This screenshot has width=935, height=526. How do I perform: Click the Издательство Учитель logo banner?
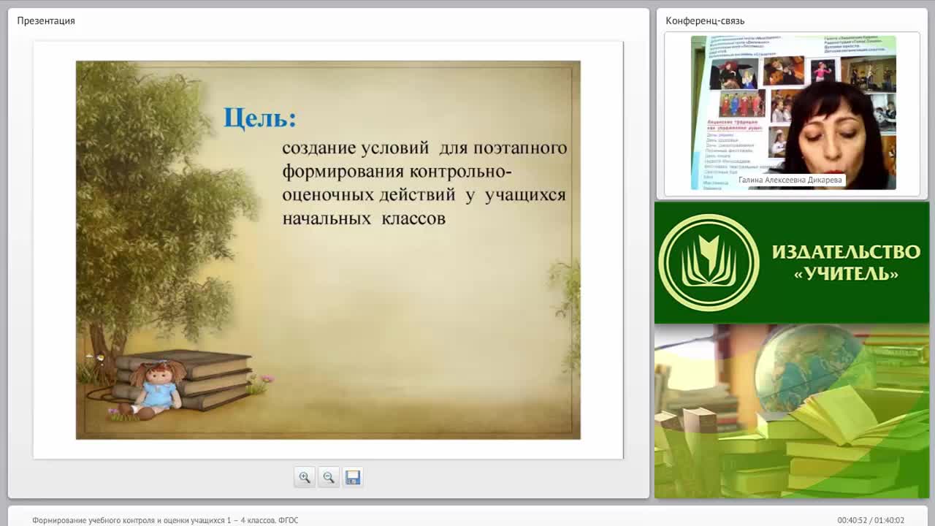tap(792, 263)
